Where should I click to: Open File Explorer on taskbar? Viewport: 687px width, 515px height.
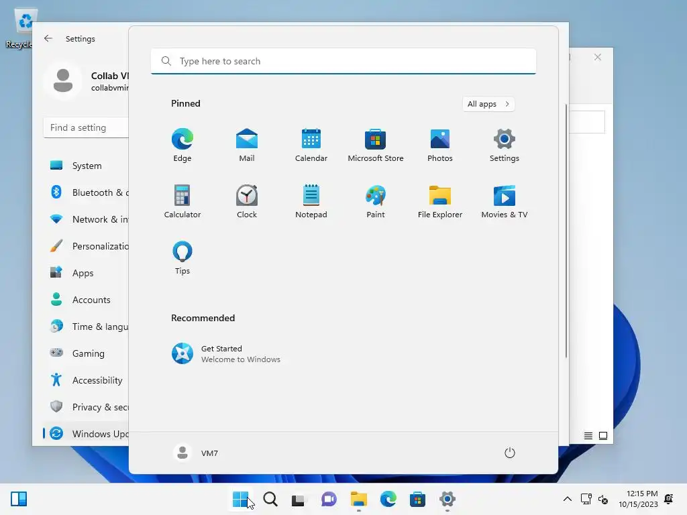click(358, 499)
